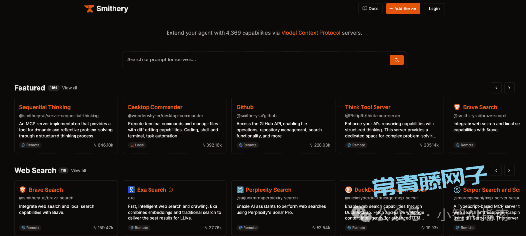The height and width of the screenshot is (236, 526).
Task: Click Brave icon in Web Search Brave card
Action: [x=22, y=190]
